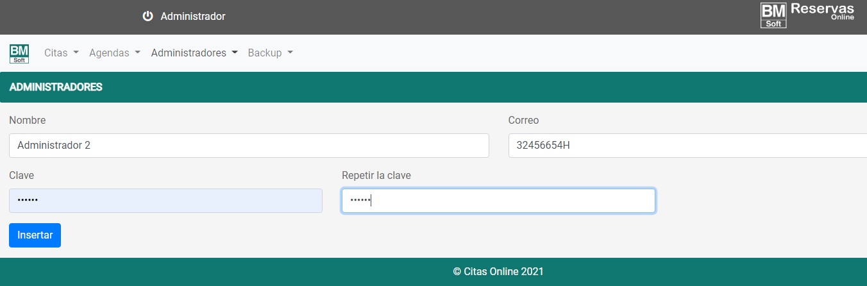The image size is (867, 286).
Task: Expand the dropdown arrow next to Administradores
Action: tap(235, 53)
